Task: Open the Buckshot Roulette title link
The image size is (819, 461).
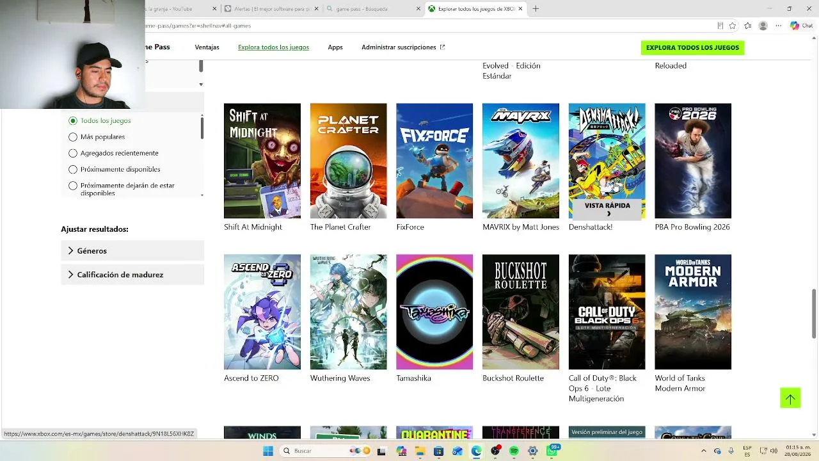Action: click(x=513, y=378)
